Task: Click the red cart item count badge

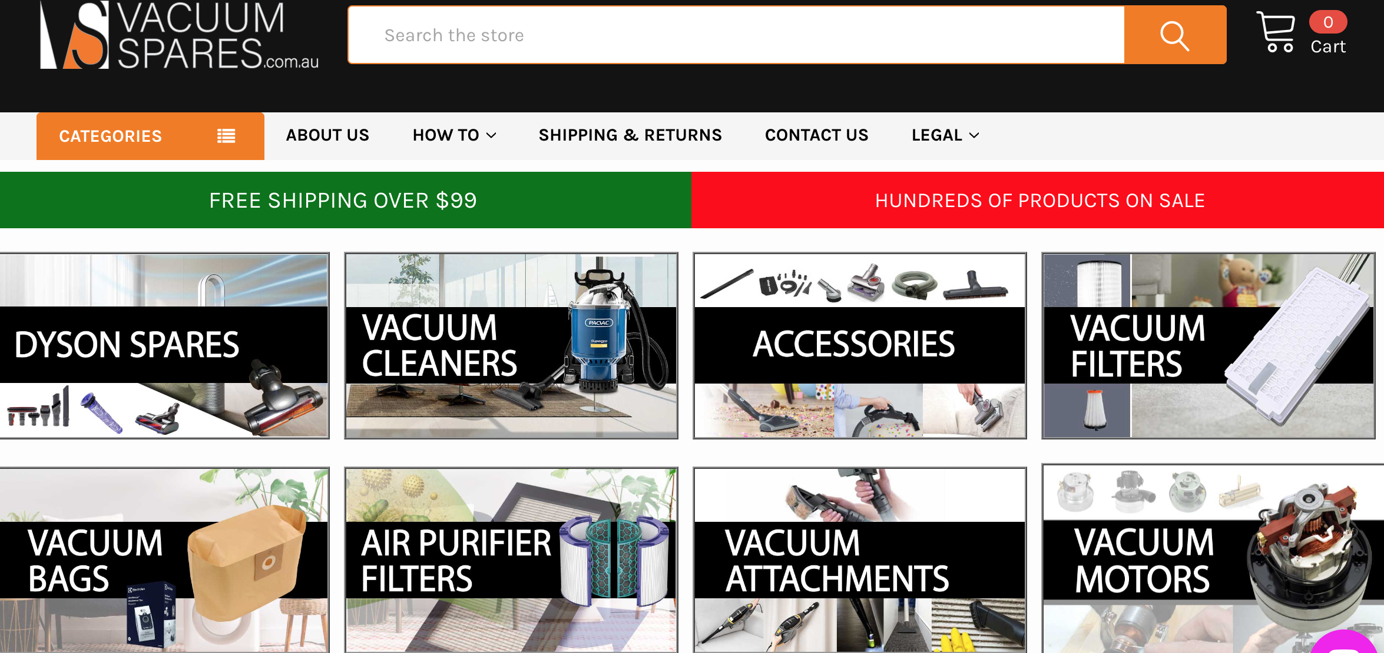Action: tap(1328, 22)
